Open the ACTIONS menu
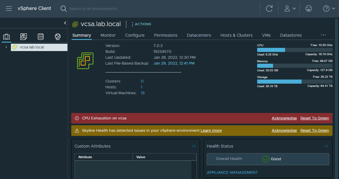The width and height of the screenshot is (339, 179). (141, 24)
